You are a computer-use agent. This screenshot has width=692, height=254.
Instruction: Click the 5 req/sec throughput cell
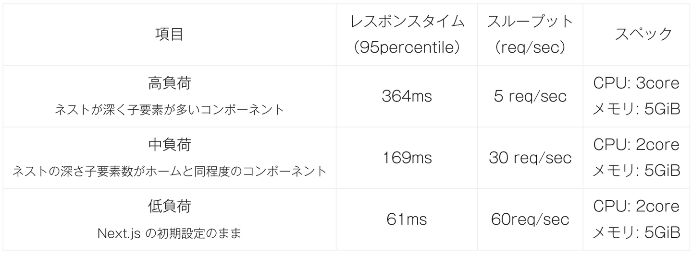click(x=530, y=96)
